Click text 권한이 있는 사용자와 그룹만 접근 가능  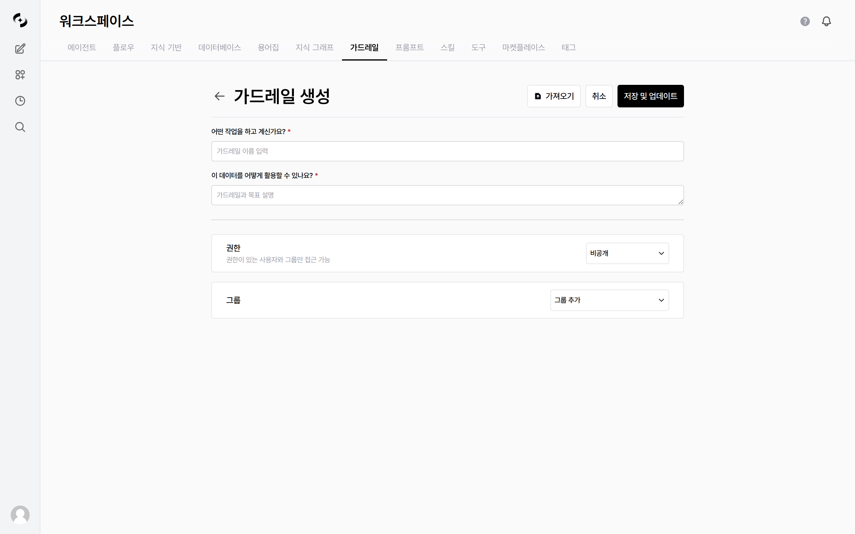[278, 260]
